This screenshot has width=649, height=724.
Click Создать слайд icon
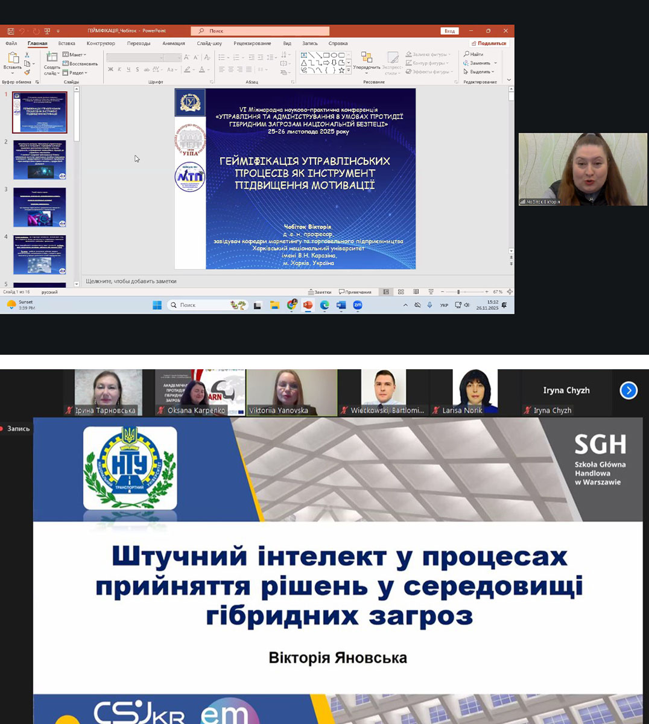[52, 57]
